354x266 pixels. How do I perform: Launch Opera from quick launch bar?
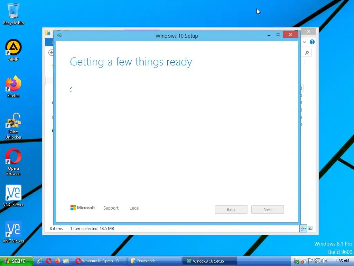coord(48,261)
